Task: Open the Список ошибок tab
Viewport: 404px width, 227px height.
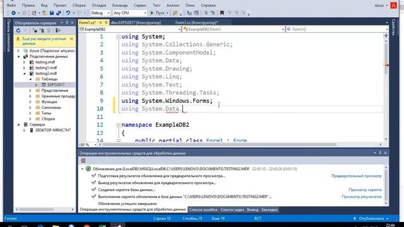Action: [203, 210]
